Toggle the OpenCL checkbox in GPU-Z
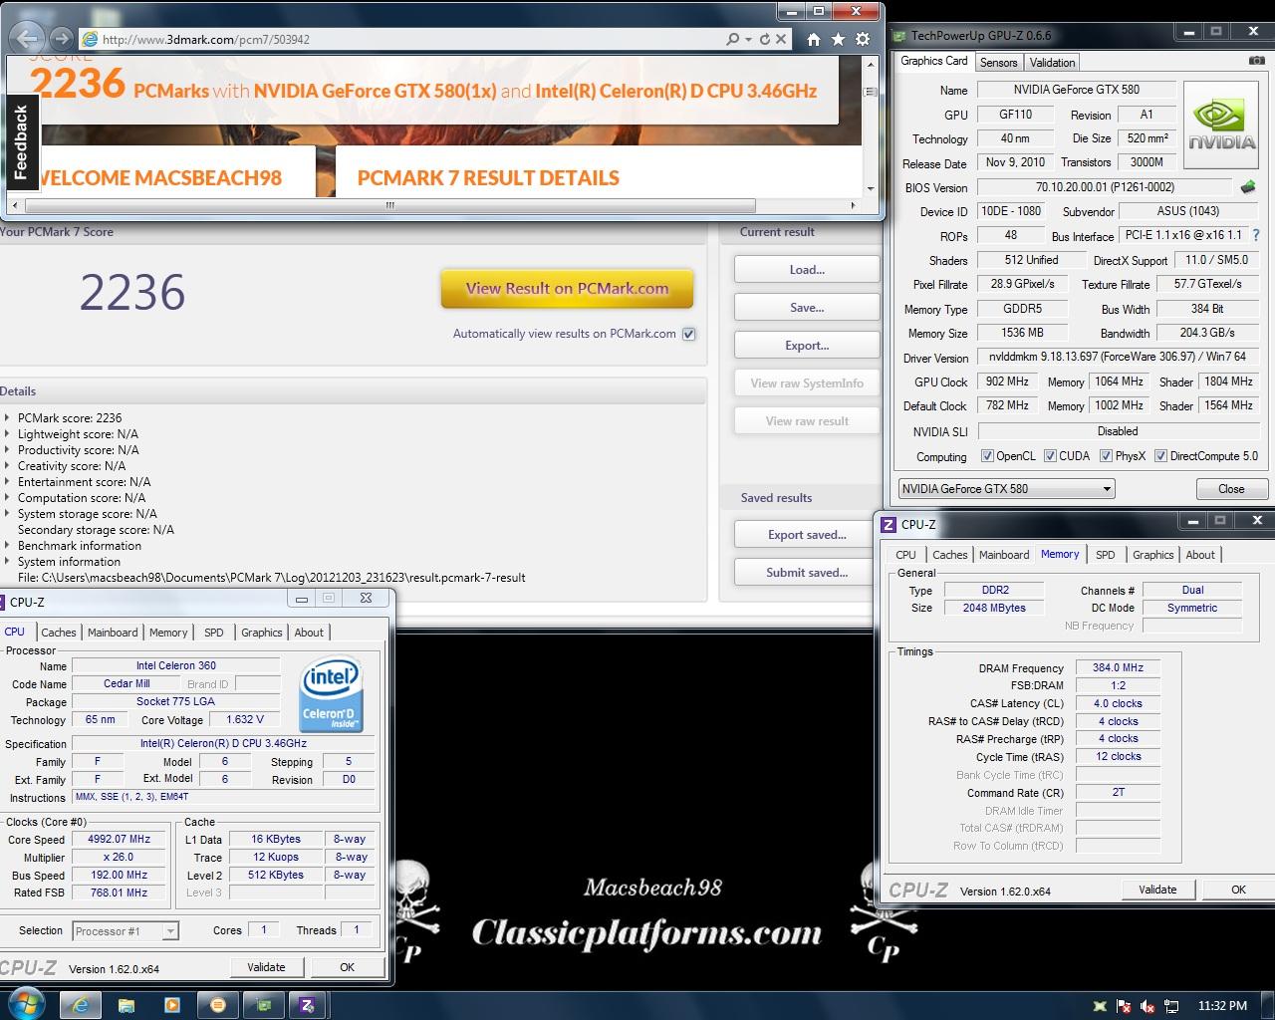1275x1020 pixels. (x=987, y=456)
